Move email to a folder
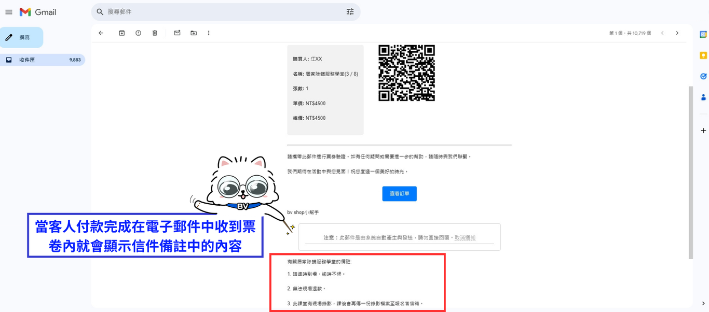The image size is (709, 312). [x=194, y=33]
